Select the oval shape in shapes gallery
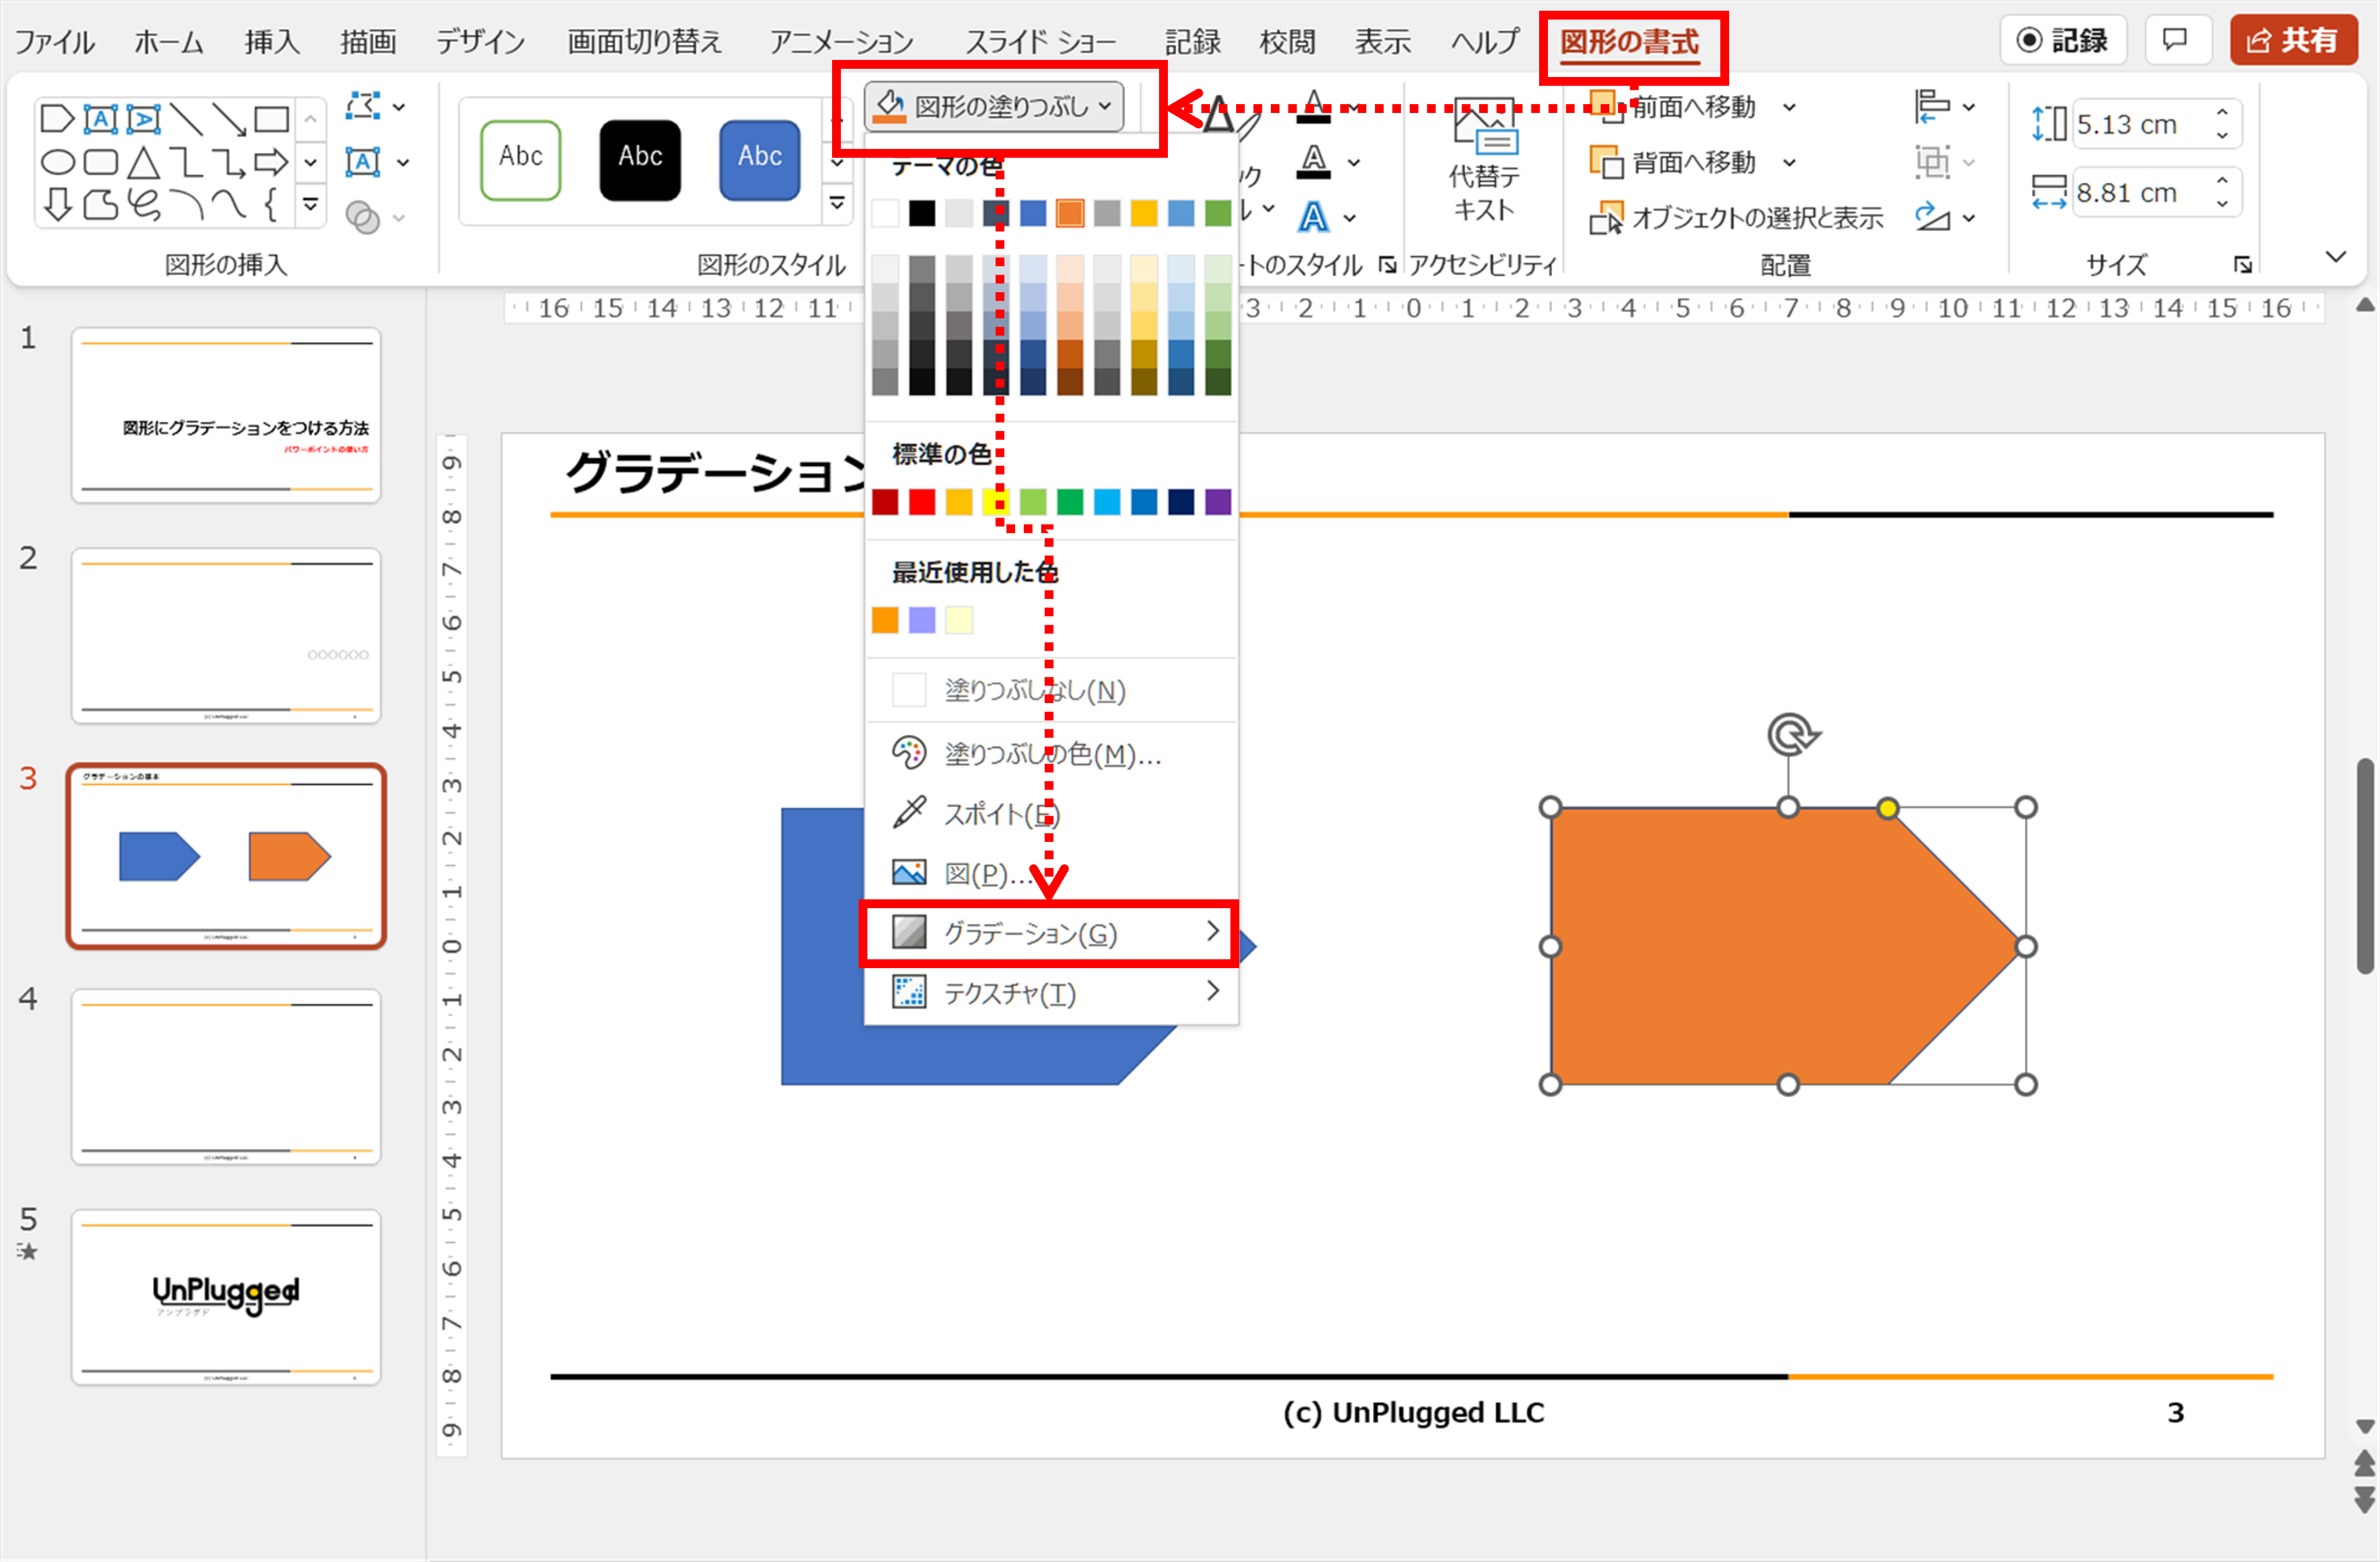This screenshot has height=1562, width=2380. click(x=58, y=162)
